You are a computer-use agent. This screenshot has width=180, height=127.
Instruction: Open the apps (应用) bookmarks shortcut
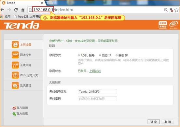pos(6,17)
